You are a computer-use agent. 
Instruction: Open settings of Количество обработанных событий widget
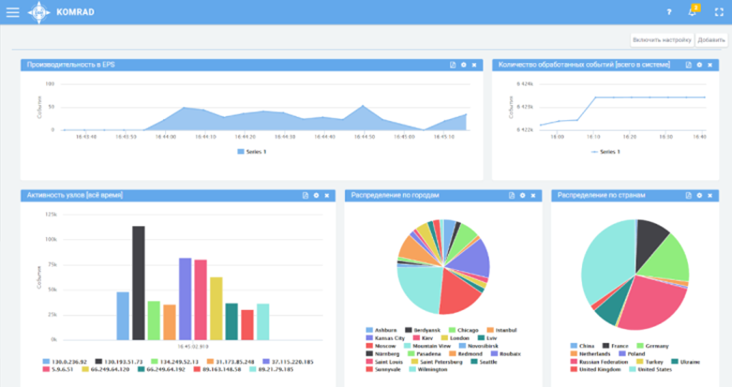699,65
